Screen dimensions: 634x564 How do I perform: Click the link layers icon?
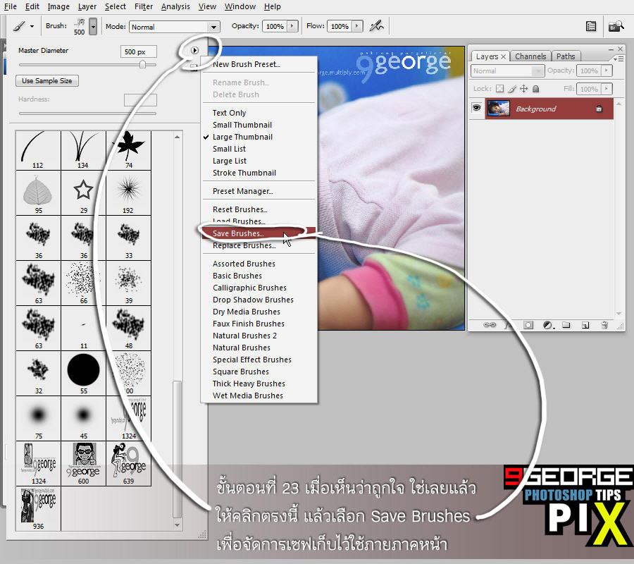pos(490,325)
